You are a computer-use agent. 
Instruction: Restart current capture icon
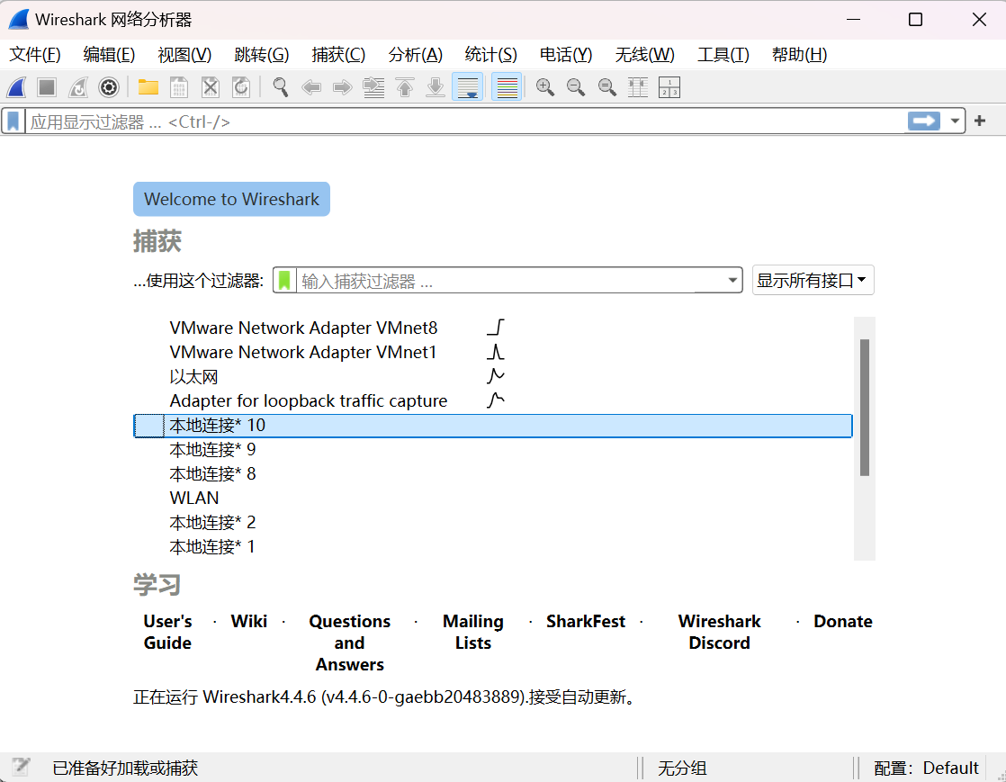[x=78, y=87]
